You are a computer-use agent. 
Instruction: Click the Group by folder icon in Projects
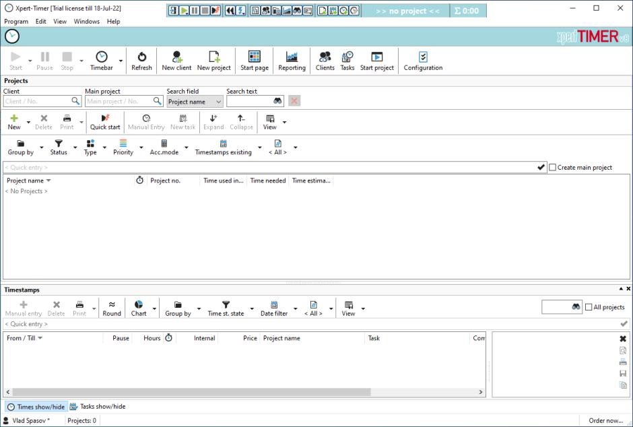(21, 143)
